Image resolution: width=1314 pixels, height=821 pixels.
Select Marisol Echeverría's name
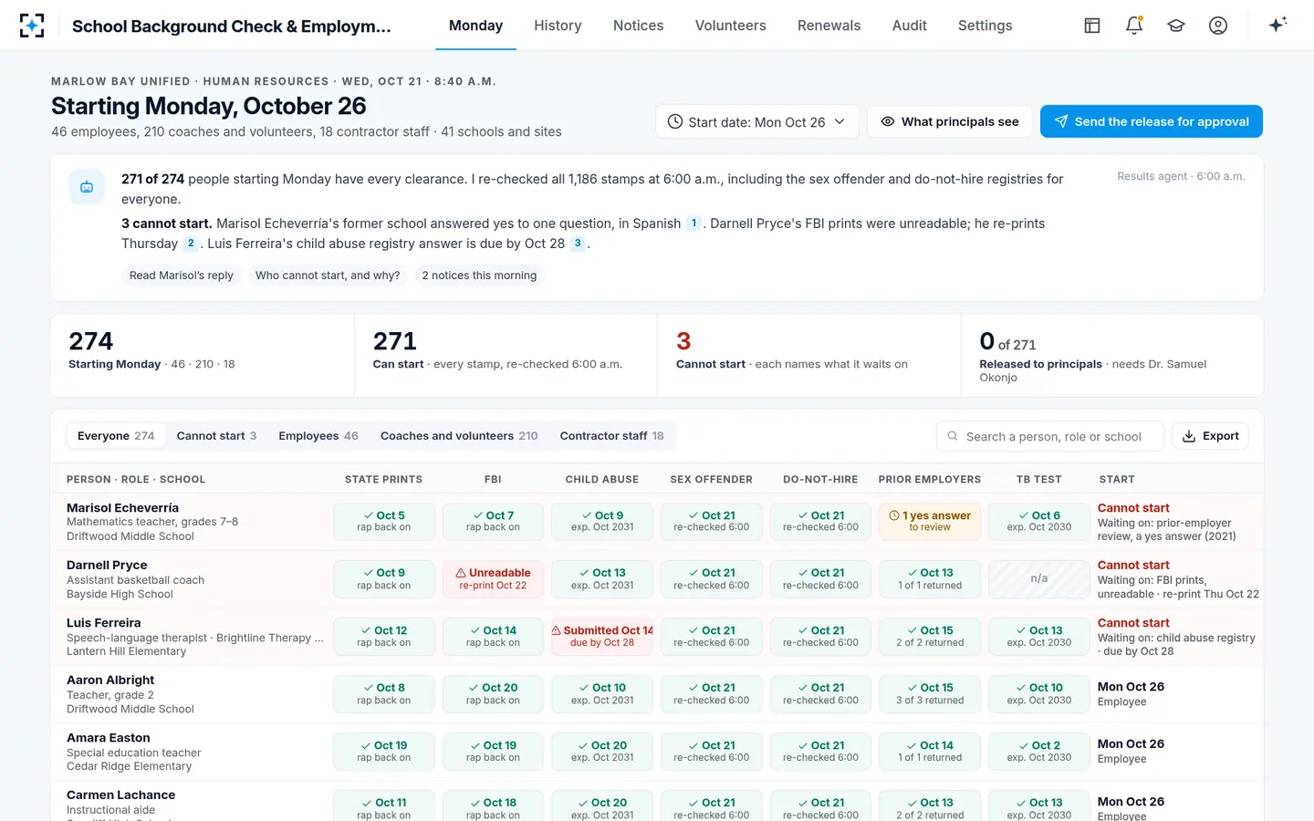point(123,508)
